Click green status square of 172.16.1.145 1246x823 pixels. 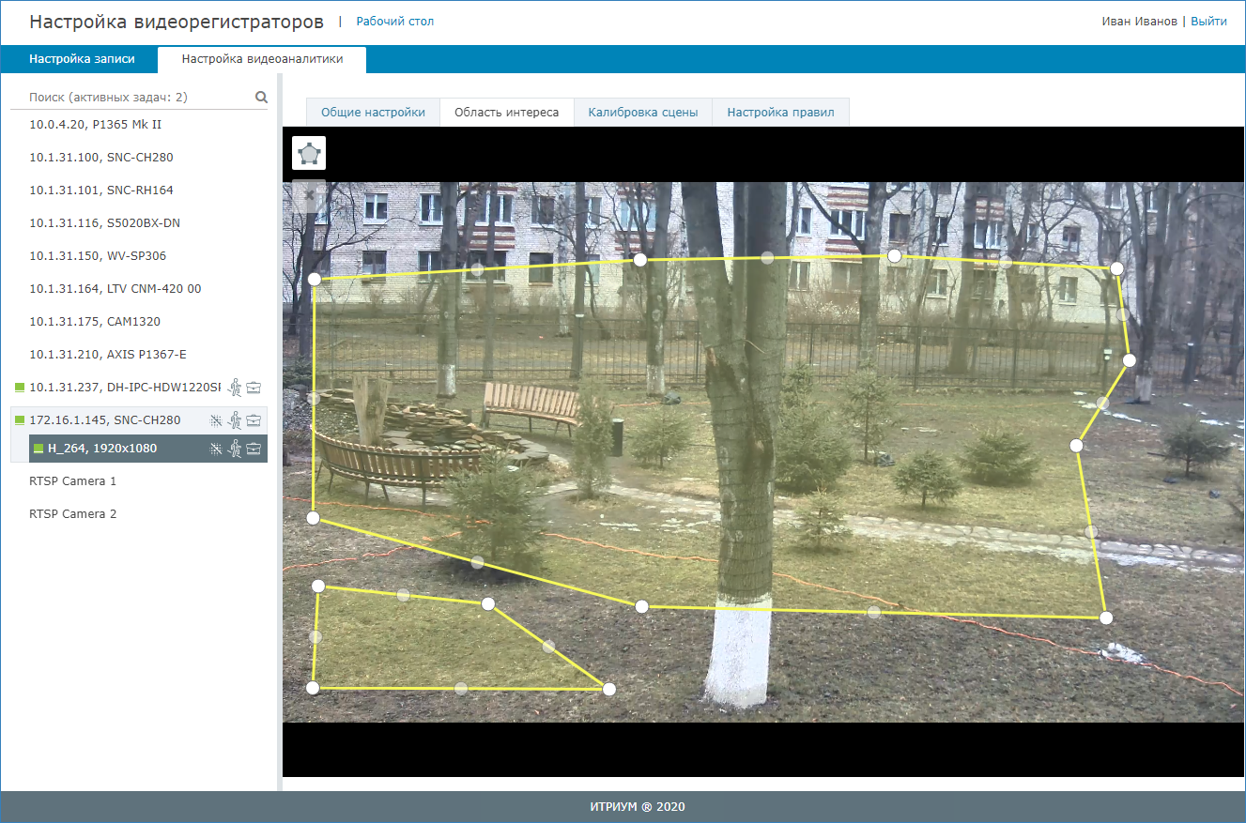tap(20, 420)
